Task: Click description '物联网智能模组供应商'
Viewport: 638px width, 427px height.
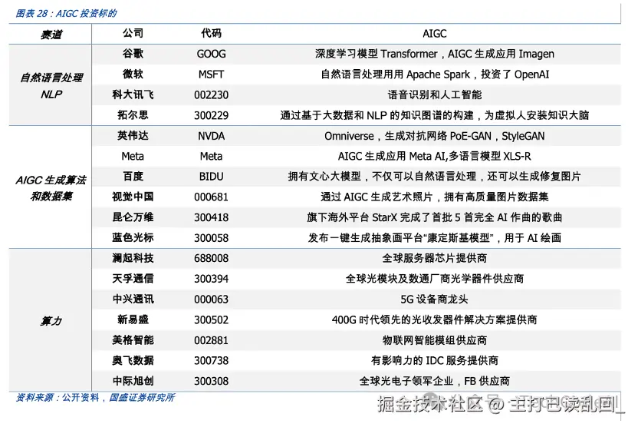Action: [x=435, y=340]
